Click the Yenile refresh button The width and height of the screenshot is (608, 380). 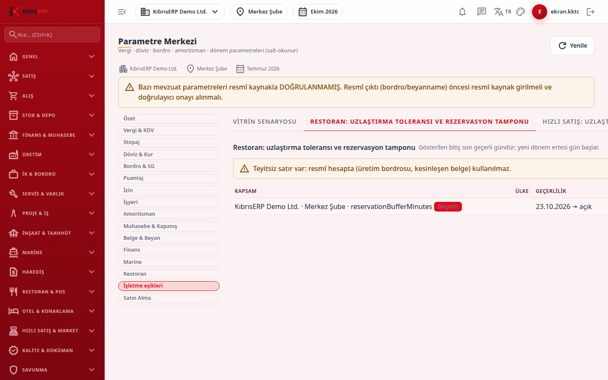[572, 46]
